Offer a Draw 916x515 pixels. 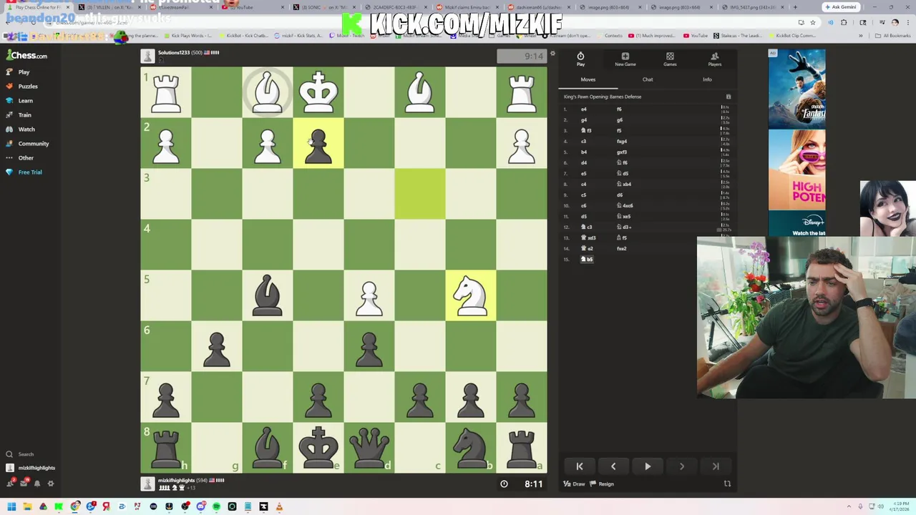tap(574, 484)
